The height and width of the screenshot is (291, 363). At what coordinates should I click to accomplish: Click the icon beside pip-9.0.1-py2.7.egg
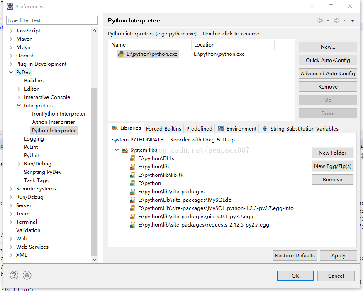[132, 217]
